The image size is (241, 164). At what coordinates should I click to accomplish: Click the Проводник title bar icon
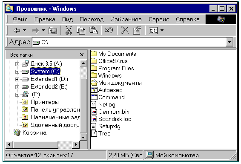pyautogui.click(x=9, y=8)
